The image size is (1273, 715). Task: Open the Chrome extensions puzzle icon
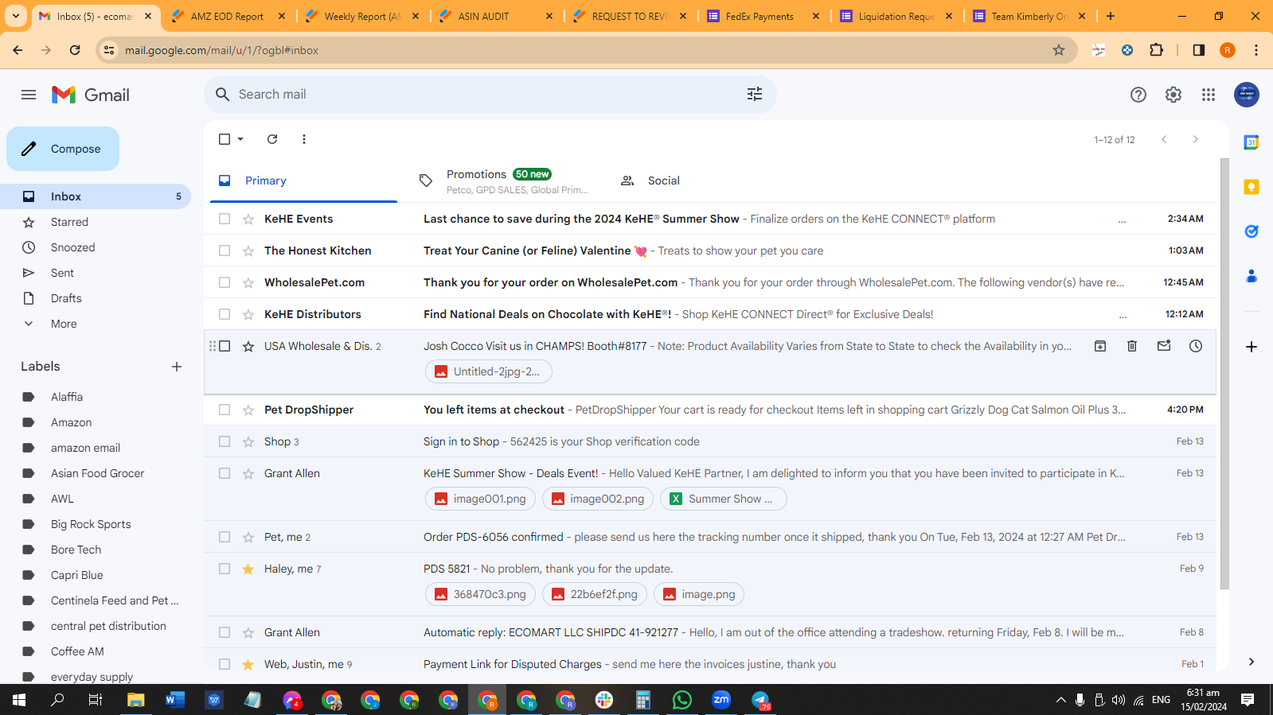(x=1157, y=50)
